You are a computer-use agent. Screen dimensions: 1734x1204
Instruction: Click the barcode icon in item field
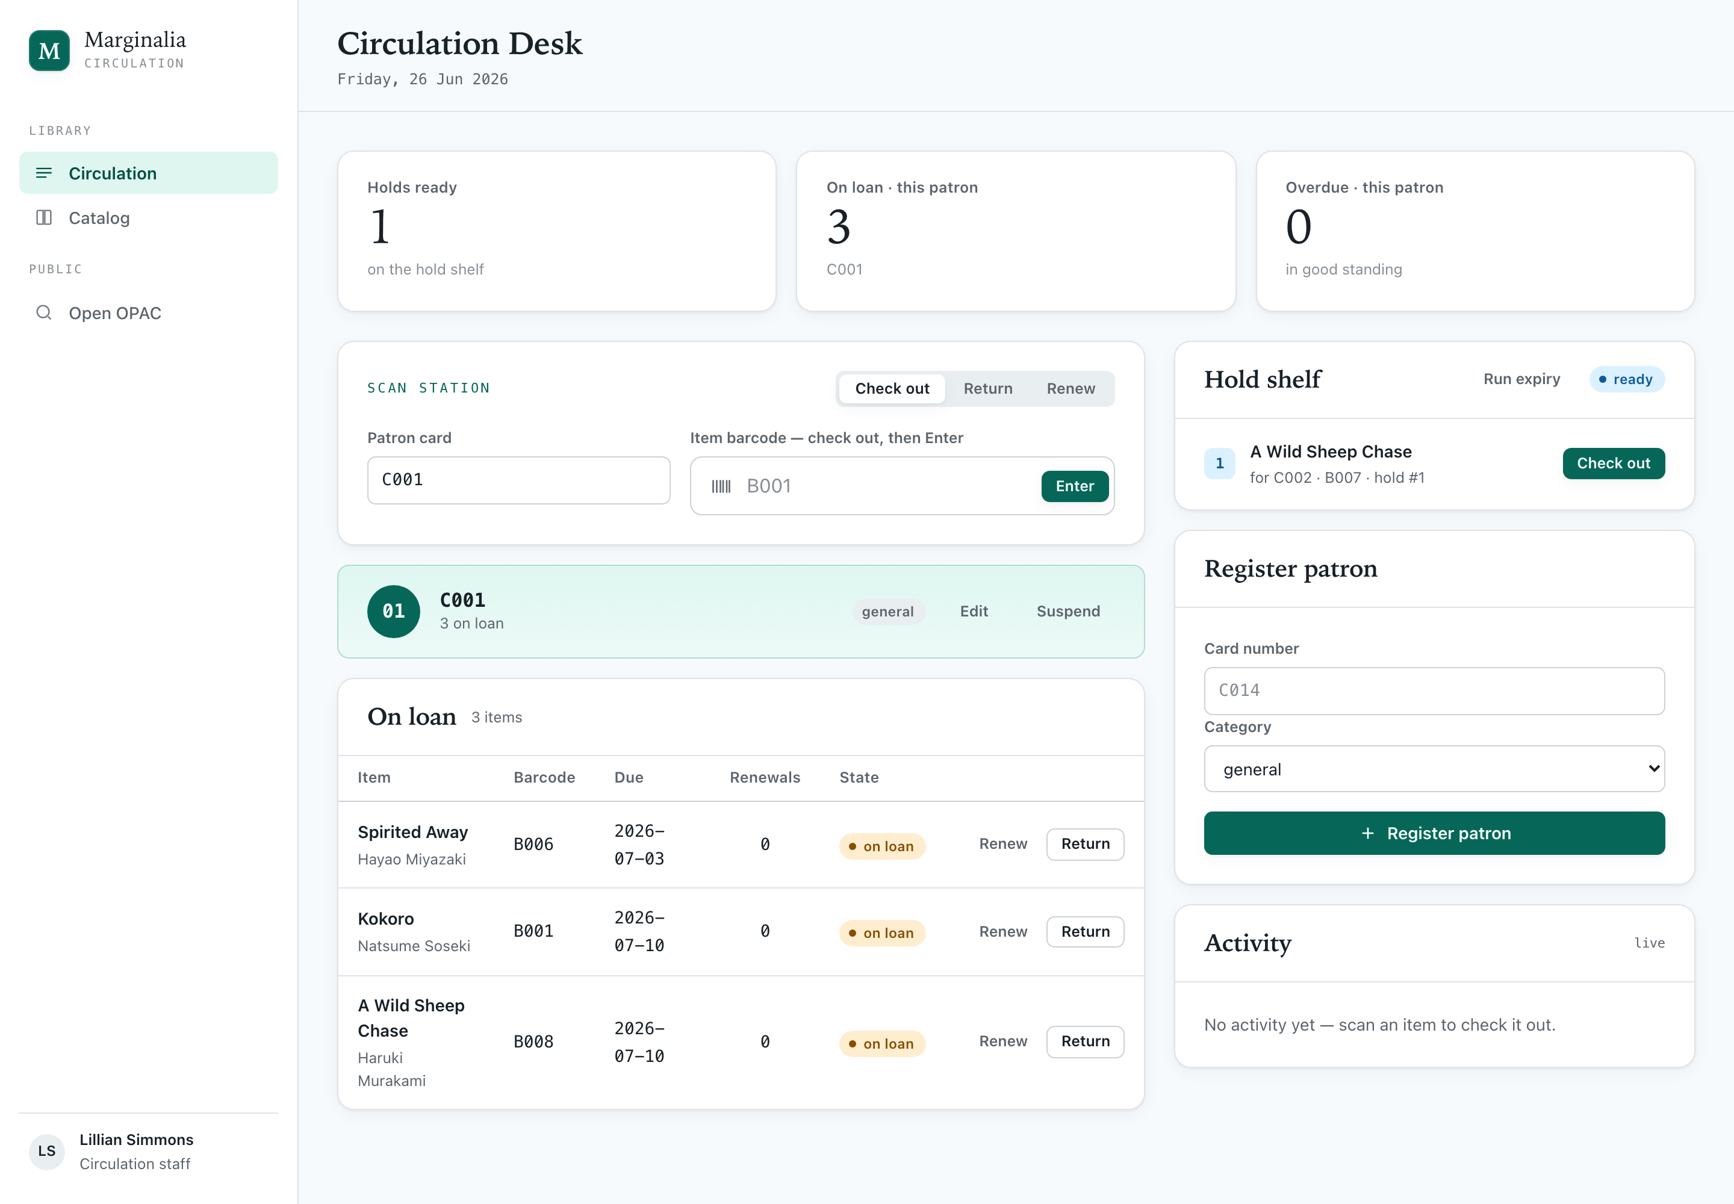pos(721,486)
